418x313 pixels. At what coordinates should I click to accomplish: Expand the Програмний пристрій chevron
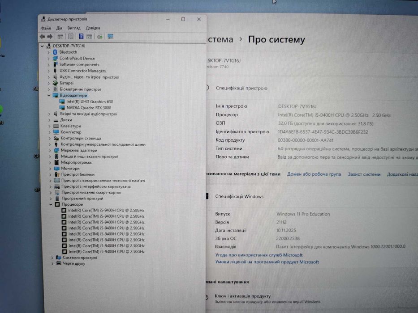51,199
